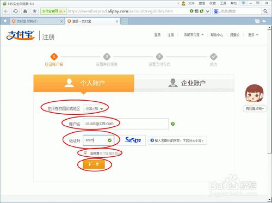Refresh the captcha image
Image resolution: width=272 pixels, height=203 pixels.
(x=133, y=140)
